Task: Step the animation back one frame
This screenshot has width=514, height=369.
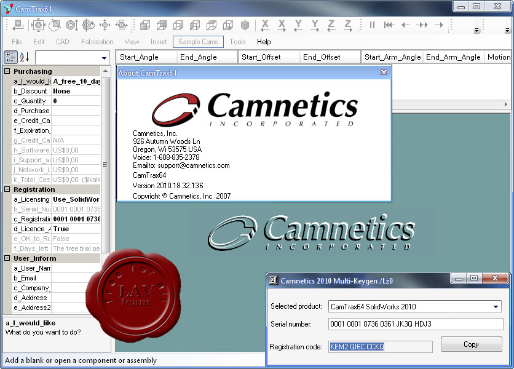Action: point(406,25)
